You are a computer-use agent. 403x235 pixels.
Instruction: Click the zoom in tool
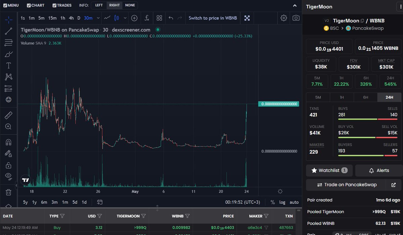[x=9, y=127]
